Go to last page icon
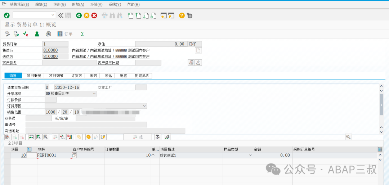Screen dimensions: 389x185 (x=153, y=15)
